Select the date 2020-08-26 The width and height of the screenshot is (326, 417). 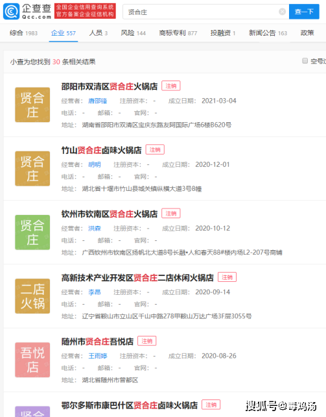219,356
